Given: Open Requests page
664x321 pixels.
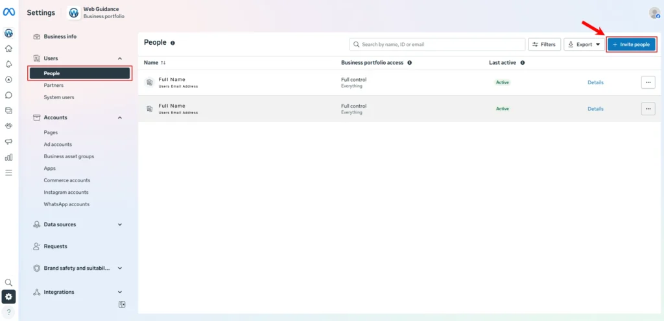Looking at the screenshot, I should 55,246.
